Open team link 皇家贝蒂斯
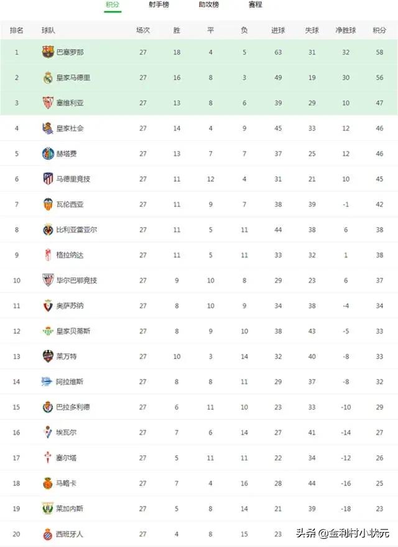 (x=73, y=331)
